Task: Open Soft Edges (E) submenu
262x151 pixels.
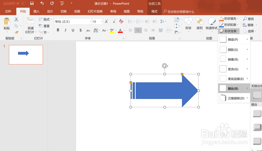Action: point(234,79)
